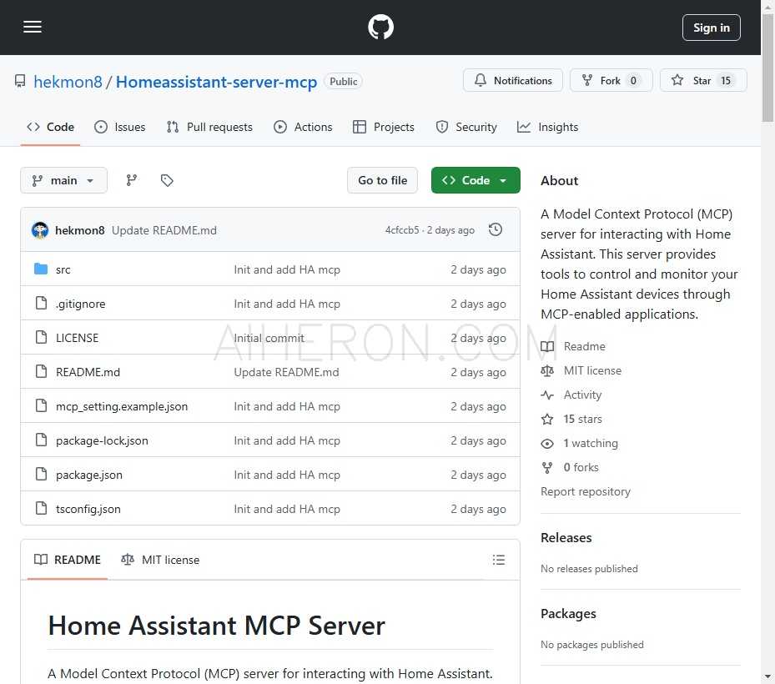This screenshot has width=775, height=684.
Task: Open the Actions tab
Action: [304, 127]
